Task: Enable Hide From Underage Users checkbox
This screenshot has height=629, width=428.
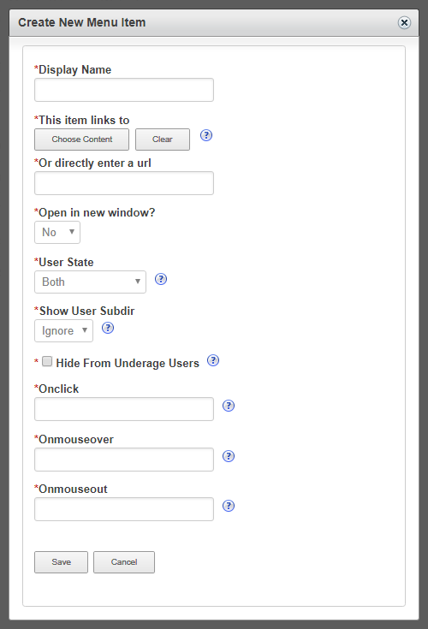Action: click(x=47, y=361)
